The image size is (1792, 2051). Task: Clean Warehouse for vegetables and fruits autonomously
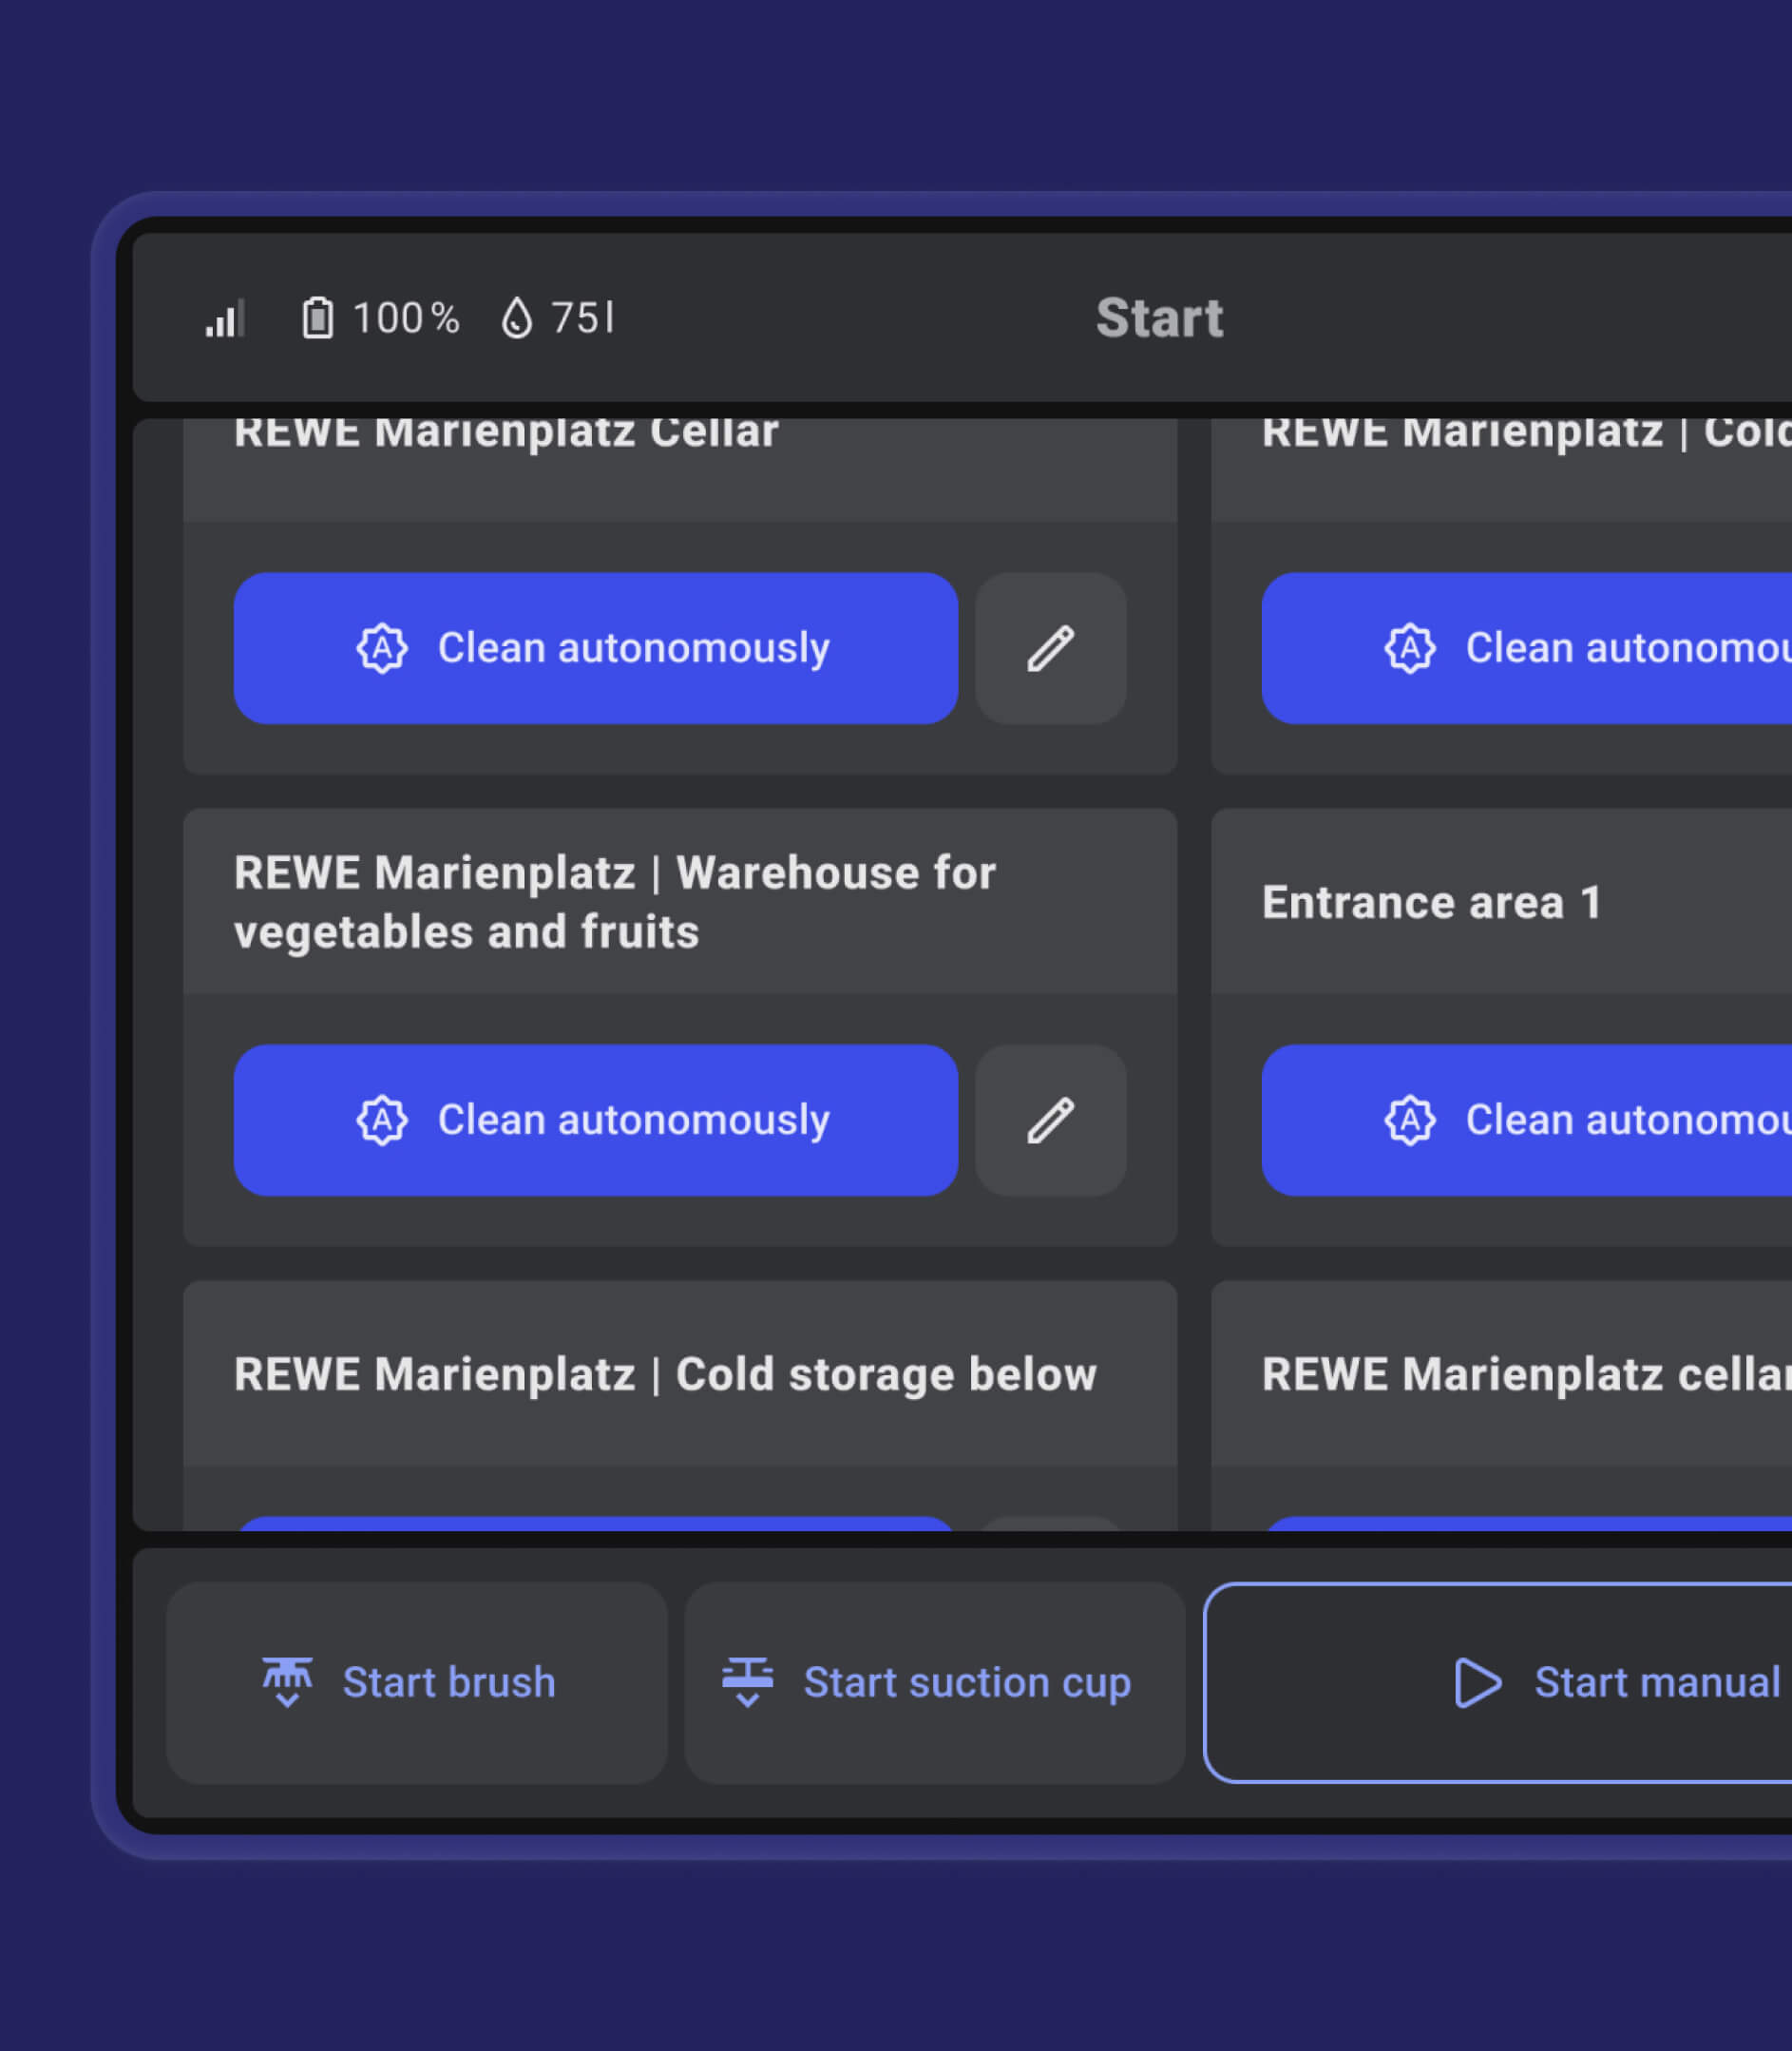pyautogui.click(x=596, y=1120)
